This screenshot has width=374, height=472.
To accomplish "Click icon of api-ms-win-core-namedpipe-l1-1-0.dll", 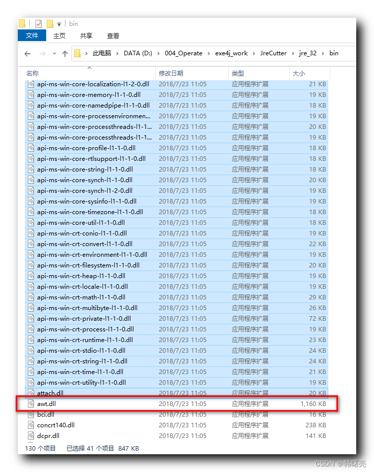I will tap(31, 106).
